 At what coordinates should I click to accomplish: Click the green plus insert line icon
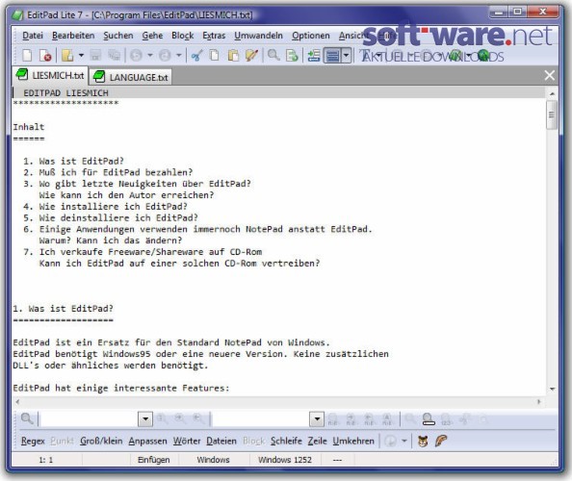pyautogui.click(x=313, y=56)
